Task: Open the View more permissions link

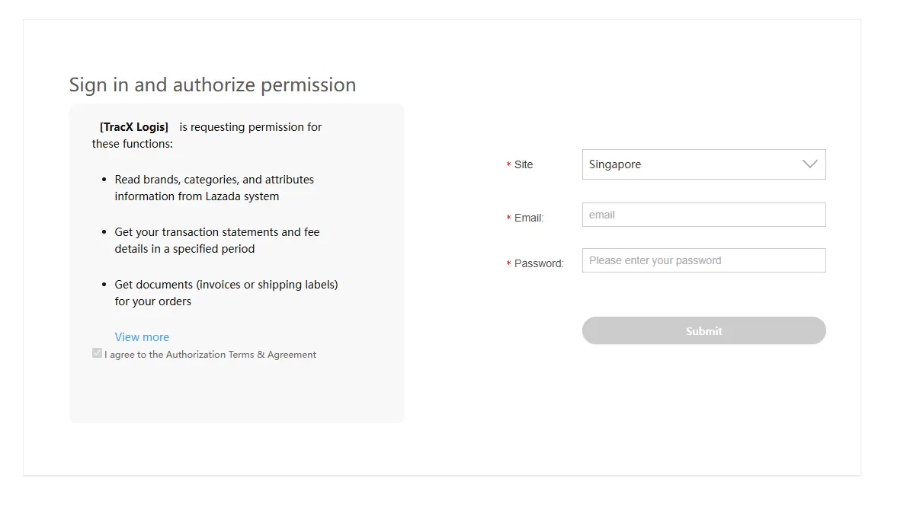Action: click(142, 337)
